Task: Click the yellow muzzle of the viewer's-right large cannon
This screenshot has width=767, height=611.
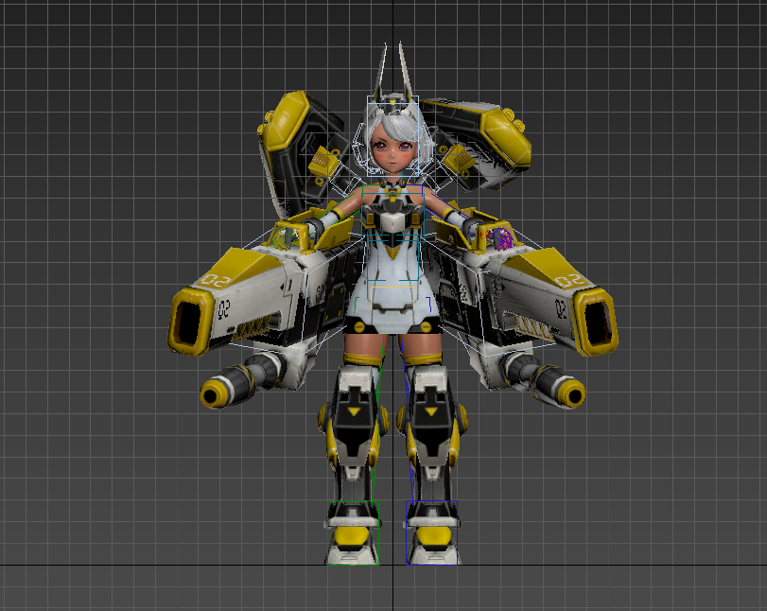Action: point(596,322)
